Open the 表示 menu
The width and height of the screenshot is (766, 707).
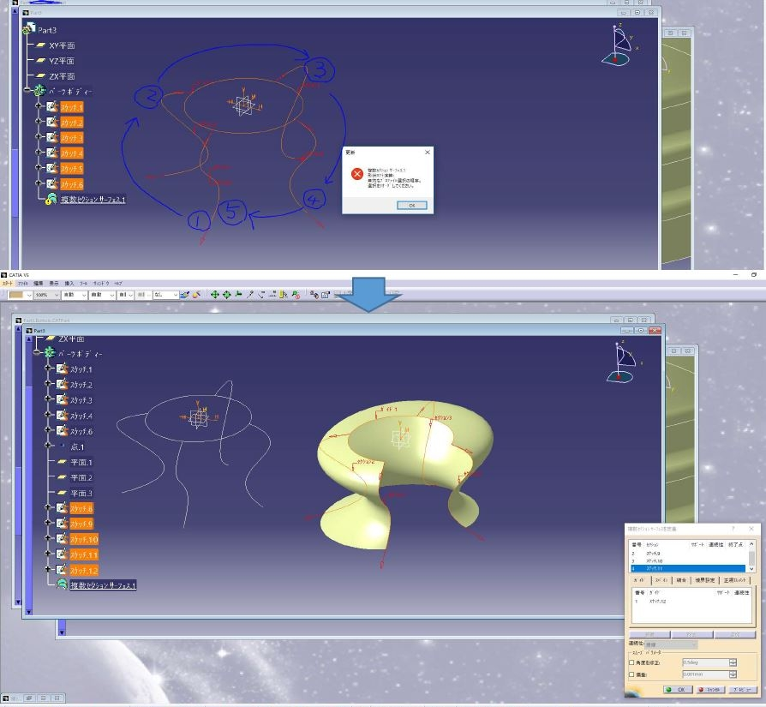54,284
